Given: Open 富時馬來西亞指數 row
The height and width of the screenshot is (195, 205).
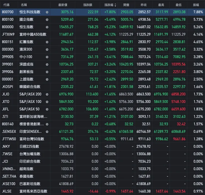Looking at the screenshot, I should coord(102,191).
